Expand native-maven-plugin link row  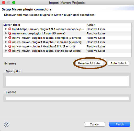tap(6, 46)
